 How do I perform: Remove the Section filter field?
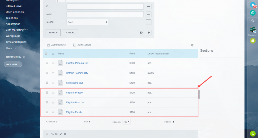tap(148, 22)
